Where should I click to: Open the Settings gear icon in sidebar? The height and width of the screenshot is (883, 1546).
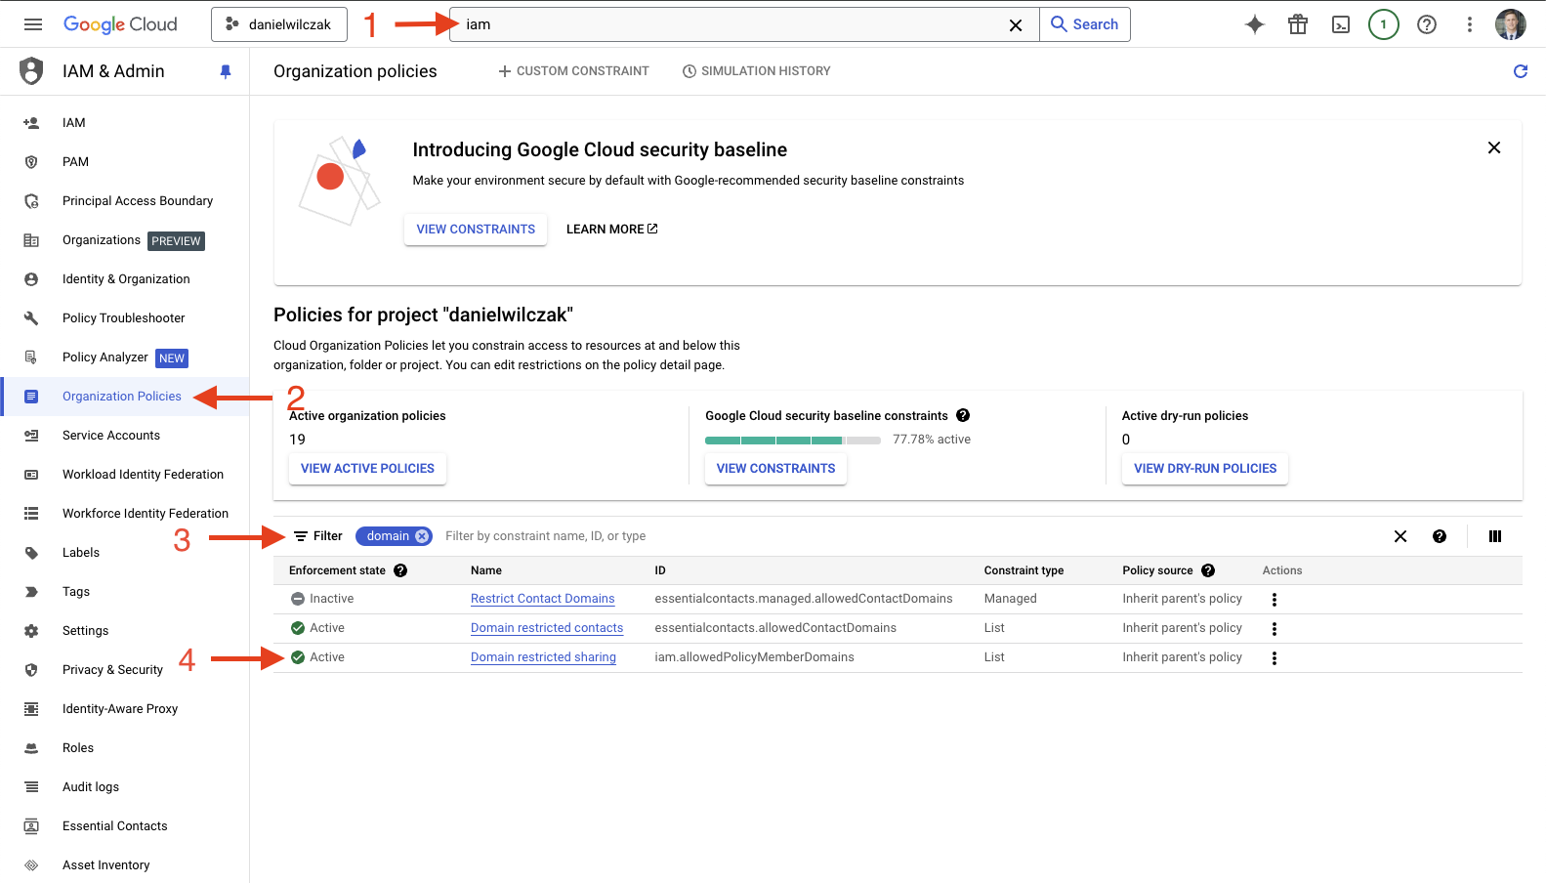click(31, 631)
